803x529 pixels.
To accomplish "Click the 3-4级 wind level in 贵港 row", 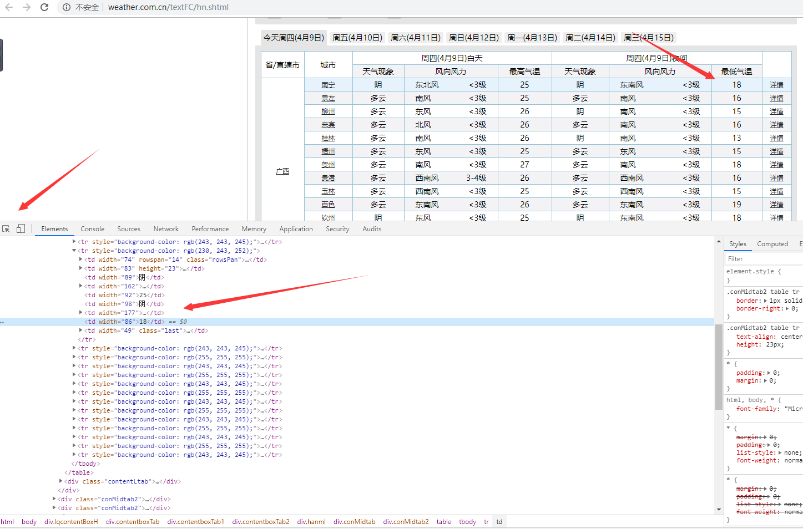I will click(x=476, y=178).
